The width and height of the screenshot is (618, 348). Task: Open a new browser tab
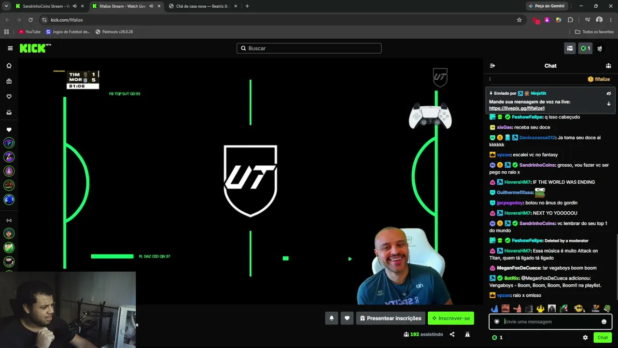247,6
